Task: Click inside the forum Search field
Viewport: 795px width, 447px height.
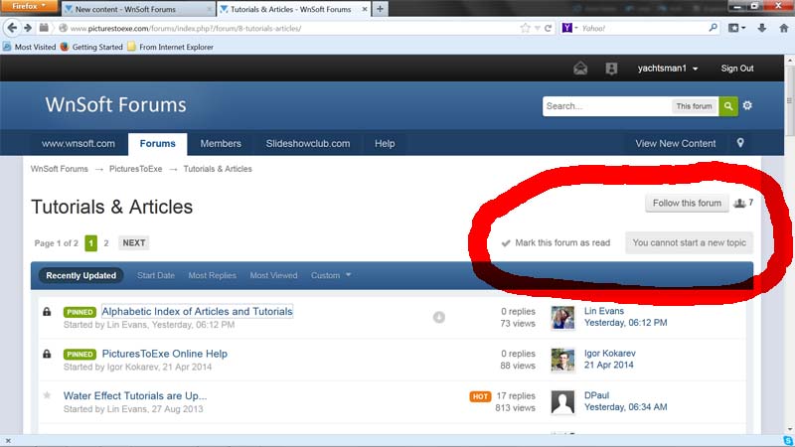Action: (x=606, y=106)
